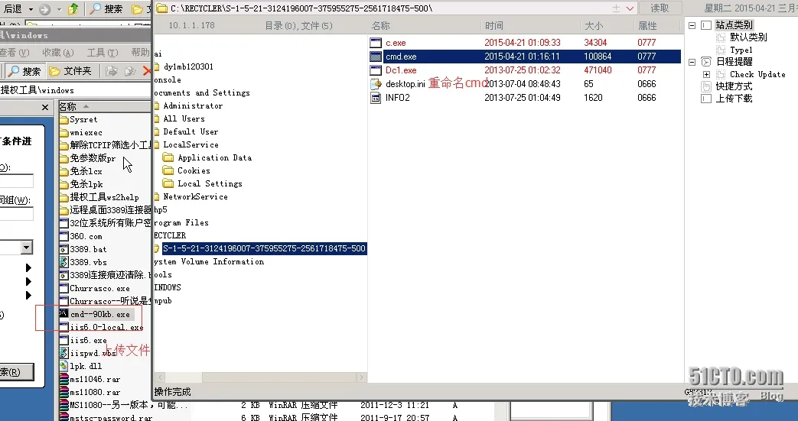Click the scrollbar right arrow under remote tree
The width and height of the screenshot is (798, 421).
(x=362, y=377)
